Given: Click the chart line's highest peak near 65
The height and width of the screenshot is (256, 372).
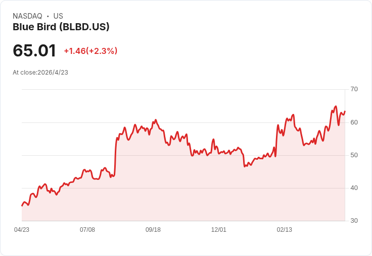Looking at the screenshot, I should (x=336, y=106).
